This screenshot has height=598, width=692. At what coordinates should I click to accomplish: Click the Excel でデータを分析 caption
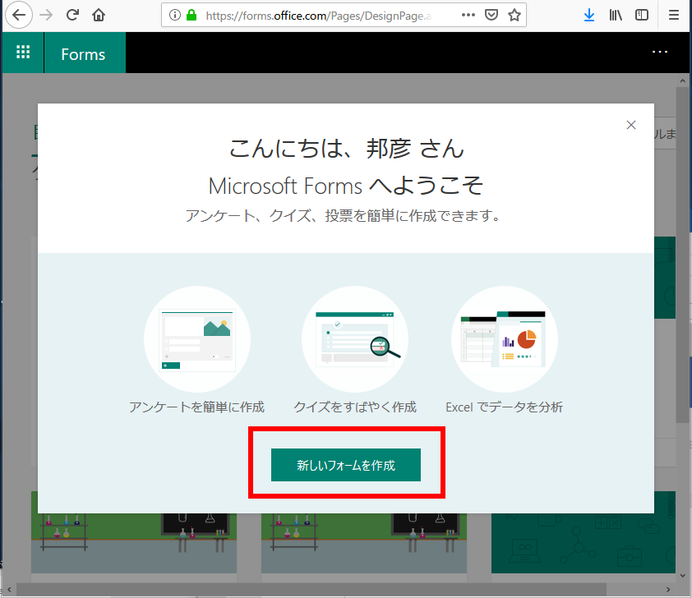pyautogui.click(x=504, y=407)
